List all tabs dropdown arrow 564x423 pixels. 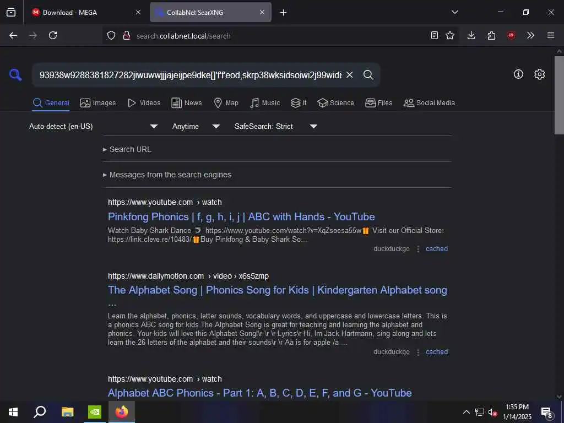(x=454, y=12)
